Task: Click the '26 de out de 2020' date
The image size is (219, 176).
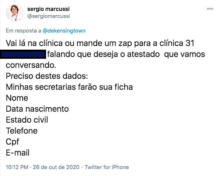Action: (56, 167)
